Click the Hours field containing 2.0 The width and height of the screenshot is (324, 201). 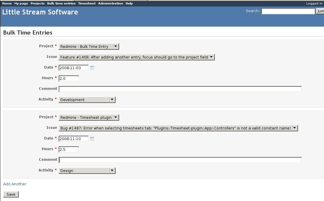(69, 78)
